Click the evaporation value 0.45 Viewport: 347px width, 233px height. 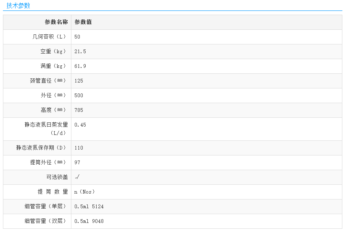click(80, 125)
